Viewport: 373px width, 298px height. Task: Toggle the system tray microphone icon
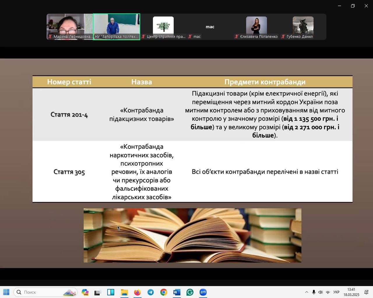tap(314, 292)
